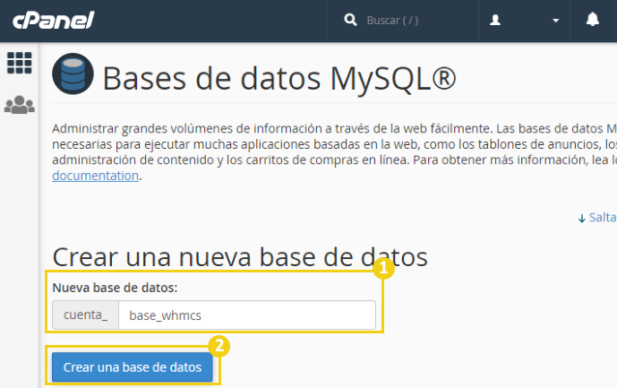The height and width of the screenshot is (388, 617).
Task: Click the Salta jump link
Action: 597,218
